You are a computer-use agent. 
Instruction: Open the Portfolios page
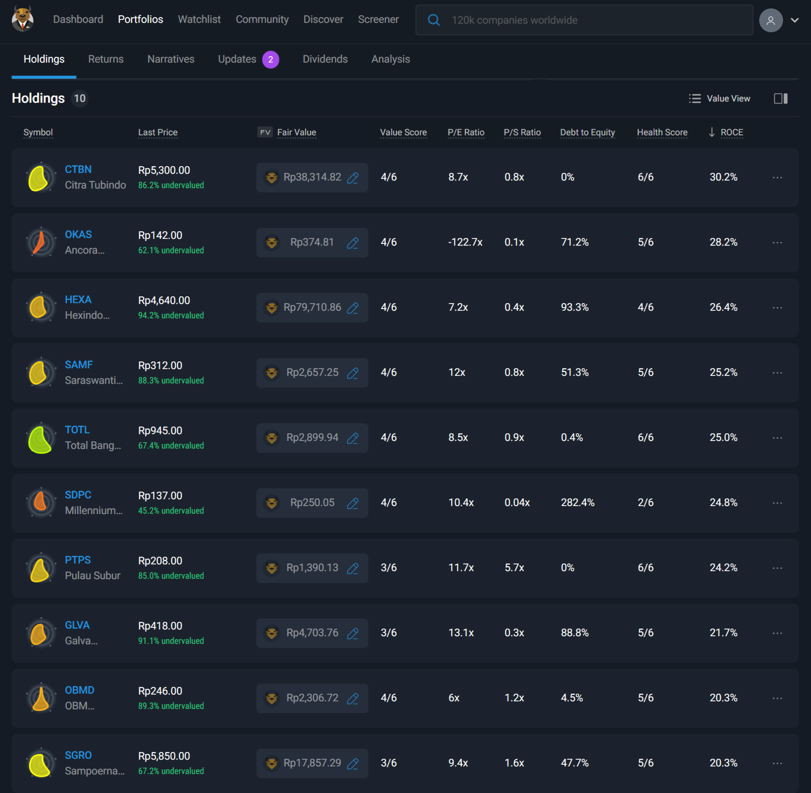coord(140,19)
